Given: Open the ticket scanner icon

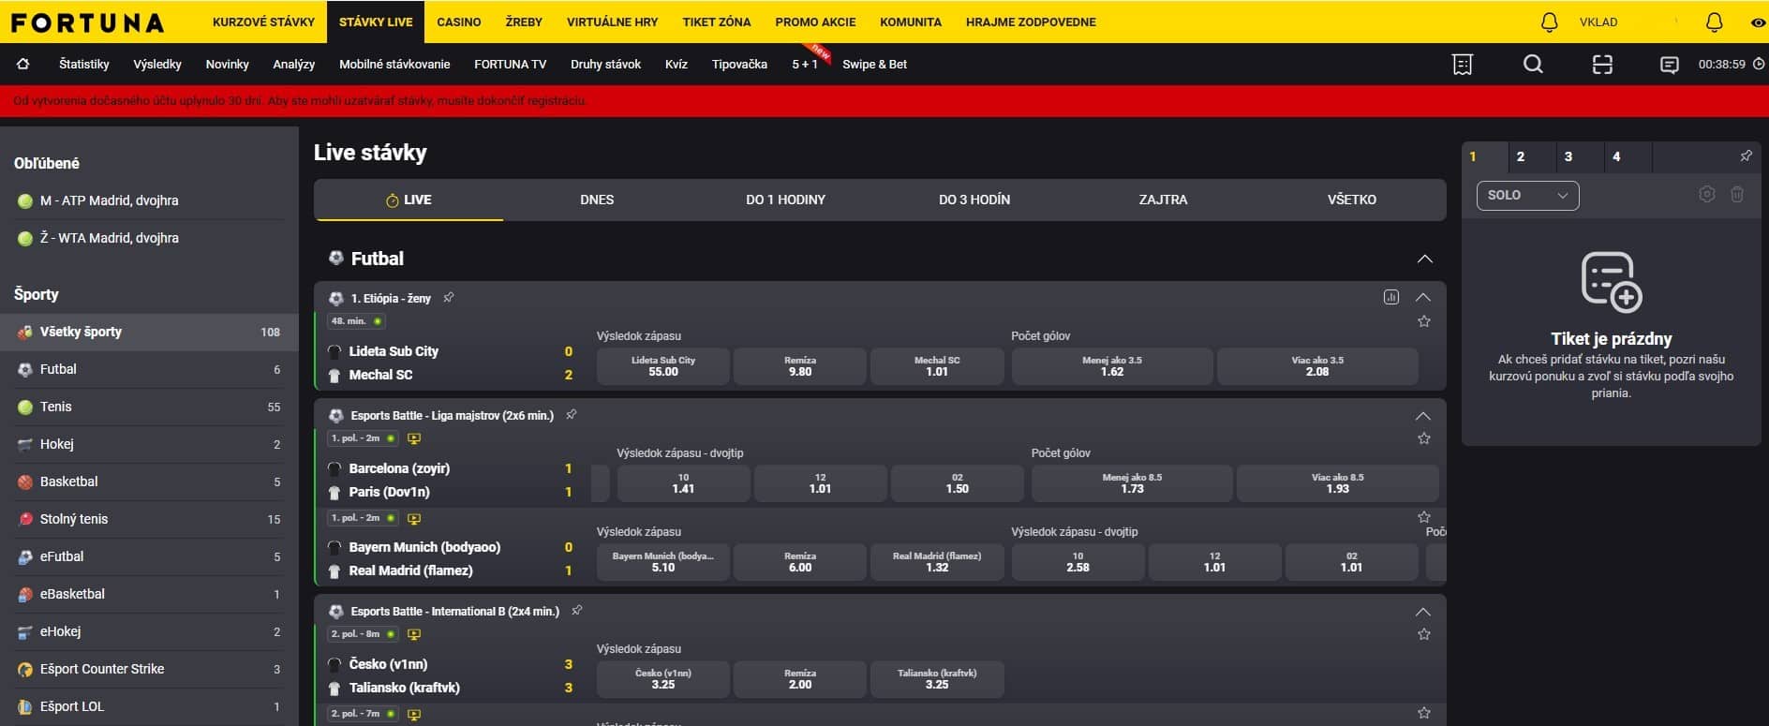Looking at the screenshot, I should [1602, 64].
